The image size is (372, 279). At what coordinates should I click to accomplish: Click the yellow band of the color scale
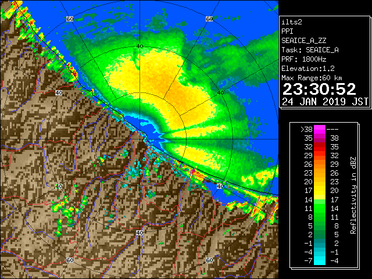point(320,191)
